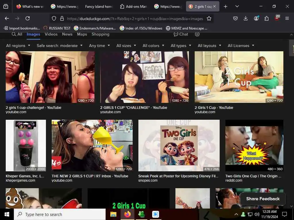
Task: Open the Endermanch/Malware bookmark
Action: (x=95, y=28)
